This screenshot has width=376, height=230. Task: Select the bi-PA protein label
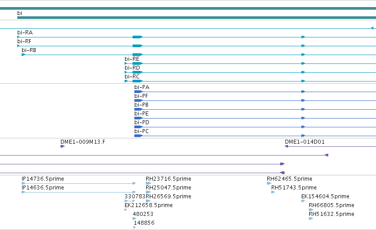(142, 87)
